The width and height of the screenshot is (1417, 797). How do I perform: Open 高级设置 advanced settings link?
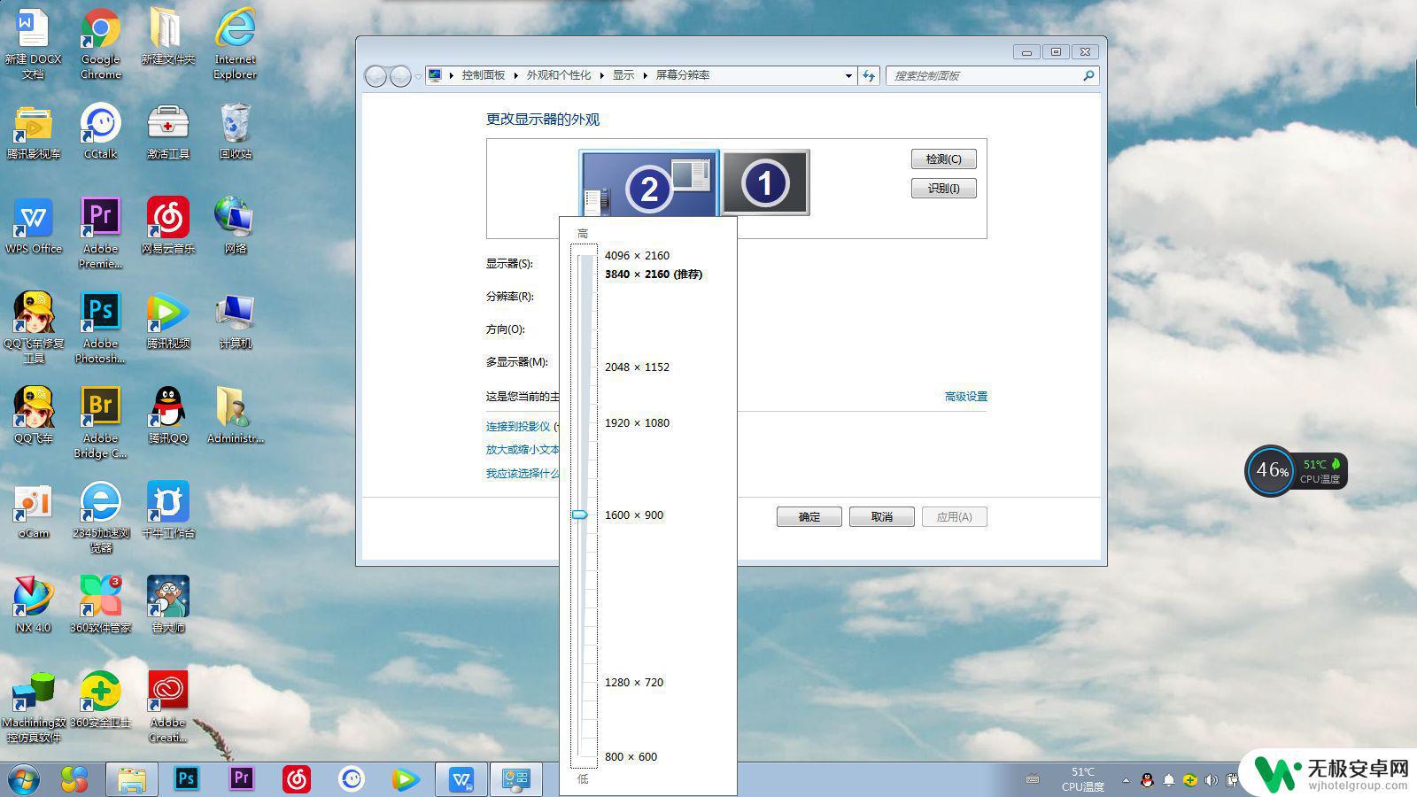click(x=965, y=397)
